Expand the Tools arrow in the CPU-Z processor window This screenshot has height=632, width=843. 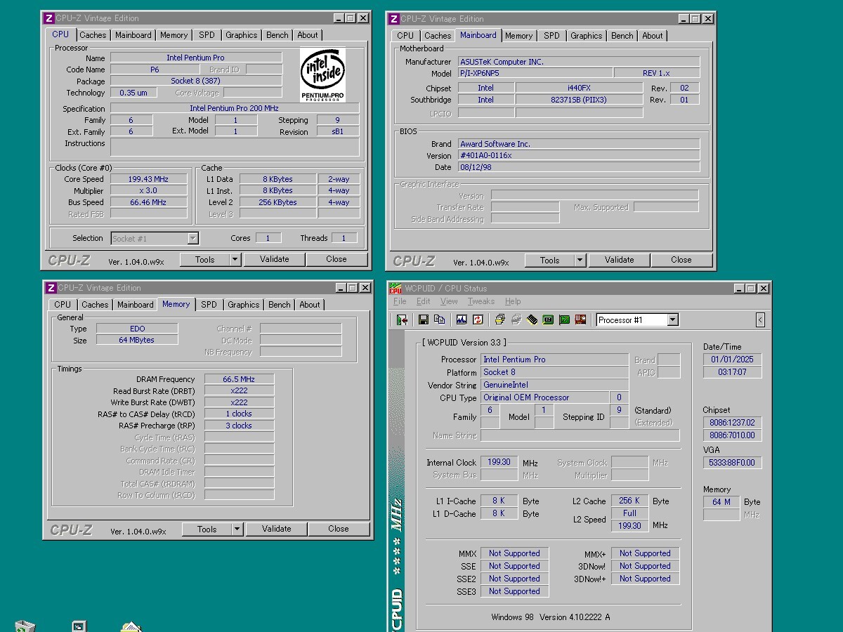click(x=235, y=260)
